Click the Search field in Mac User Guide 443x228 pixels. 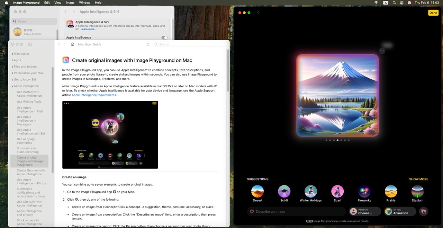tap(189, 44)
